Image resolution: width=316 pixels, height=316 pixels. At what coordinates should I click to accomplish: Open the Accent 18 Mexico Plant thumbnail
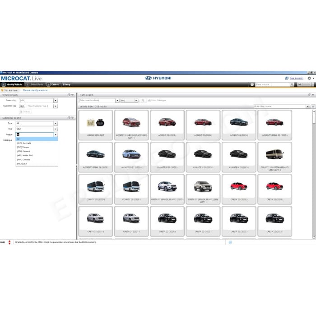coord(131,125)
